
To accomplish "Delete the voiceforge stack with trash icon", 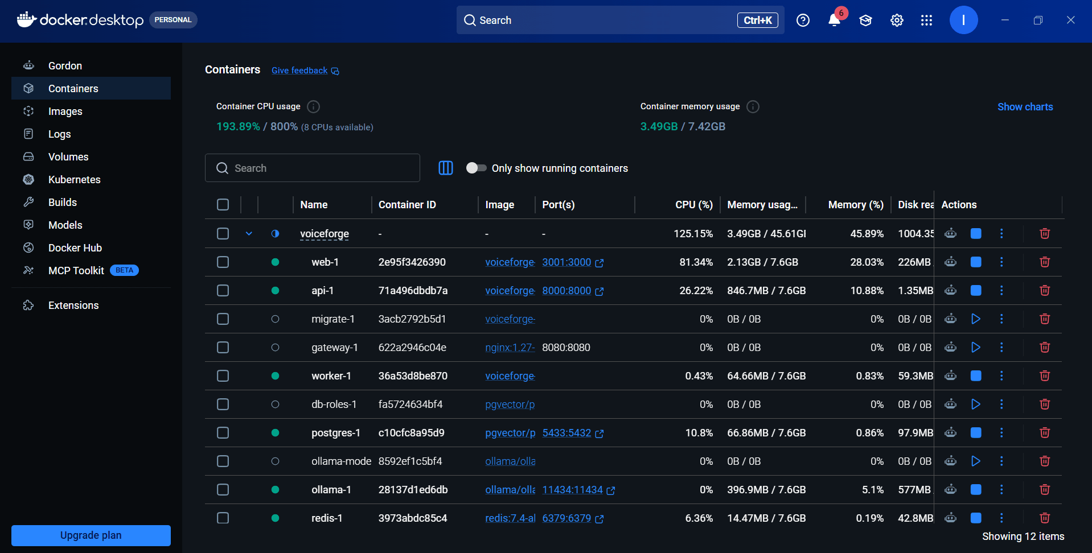I will [1045, 233].
